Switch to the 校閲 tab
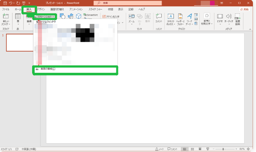256x152 pixels. [110, 9]
